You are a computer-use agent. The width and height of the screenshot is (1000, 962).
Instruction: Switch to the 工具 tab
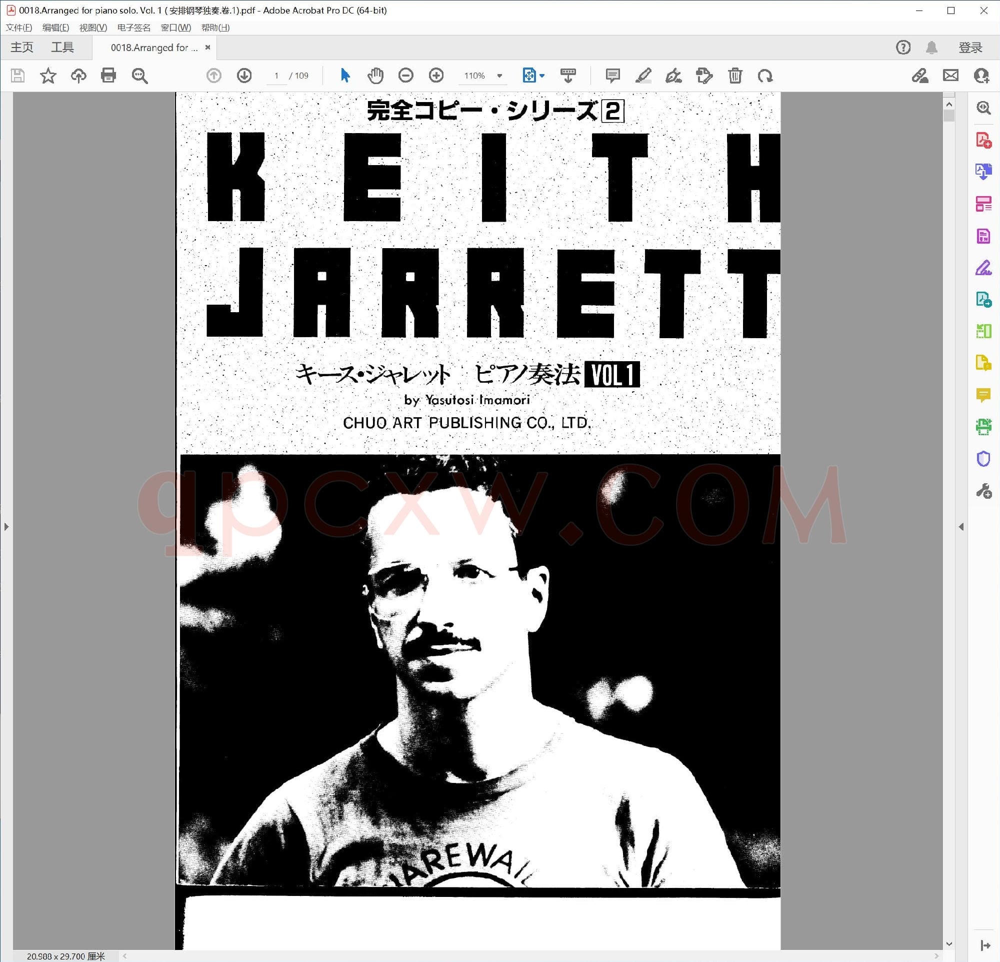click(x=62, y=48)
